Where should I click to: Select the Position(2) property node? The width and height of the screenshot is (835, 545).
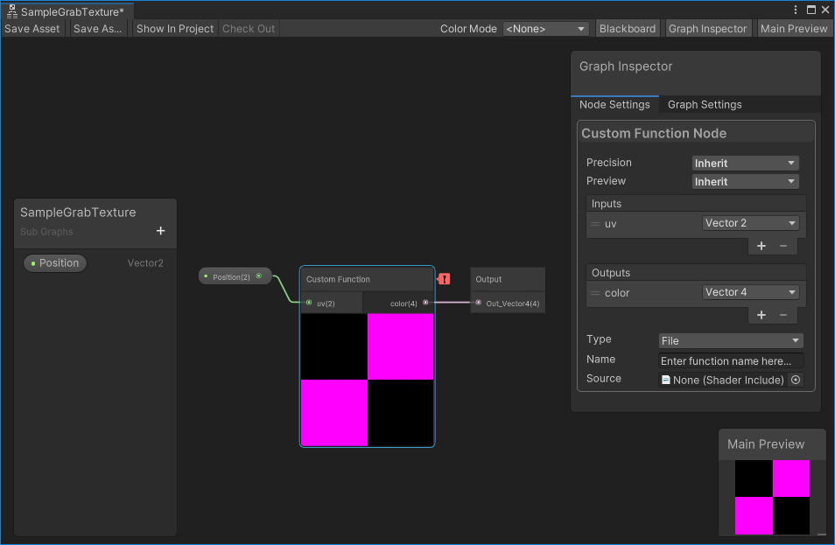(235, 276)
